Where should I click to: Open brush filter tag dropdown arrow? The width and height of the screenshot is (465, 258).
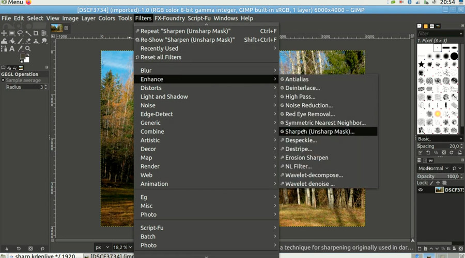point(460,34)
